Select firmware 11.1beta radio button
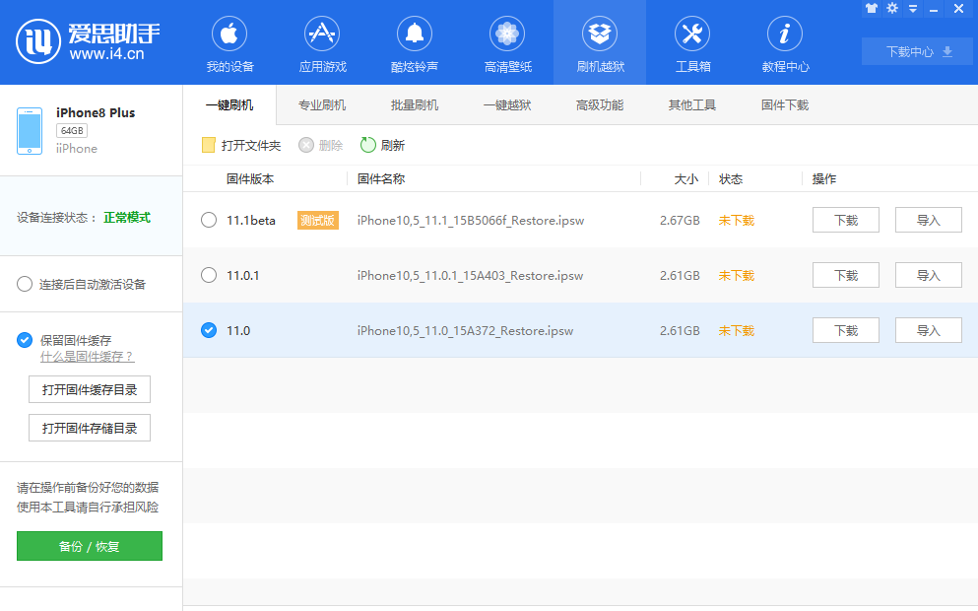Screen dimensions: 978x611 [x=209, y=220]
